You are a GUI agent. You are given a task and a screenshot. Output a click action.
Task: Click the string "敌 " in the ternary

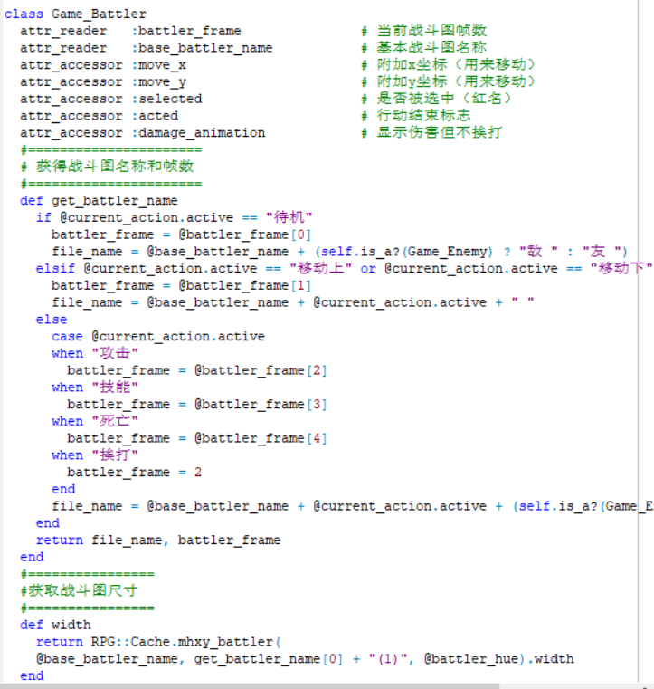tap(538, 252)
